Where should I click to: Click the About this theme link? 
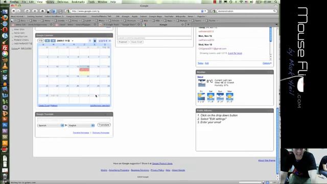click(x=267, y=160)
